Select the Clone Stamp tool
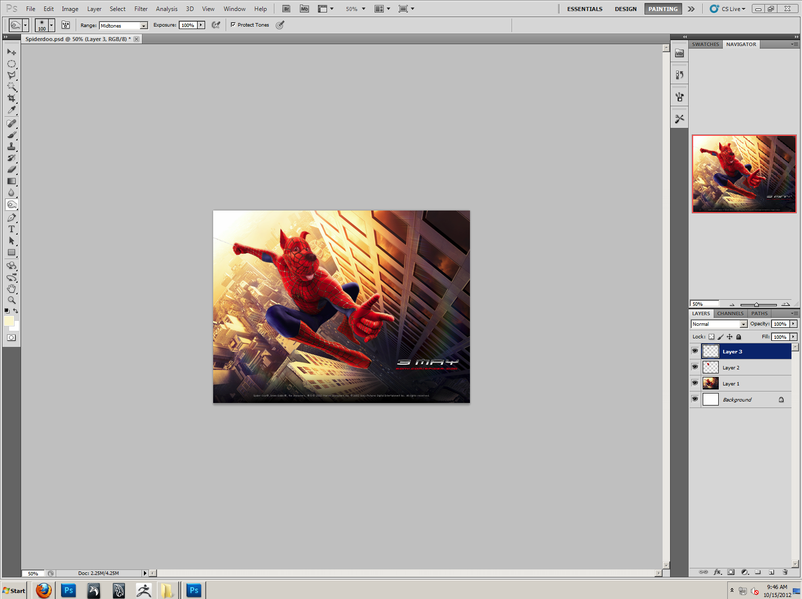Screen dimensions: 802x599 (x=12, y=146)
